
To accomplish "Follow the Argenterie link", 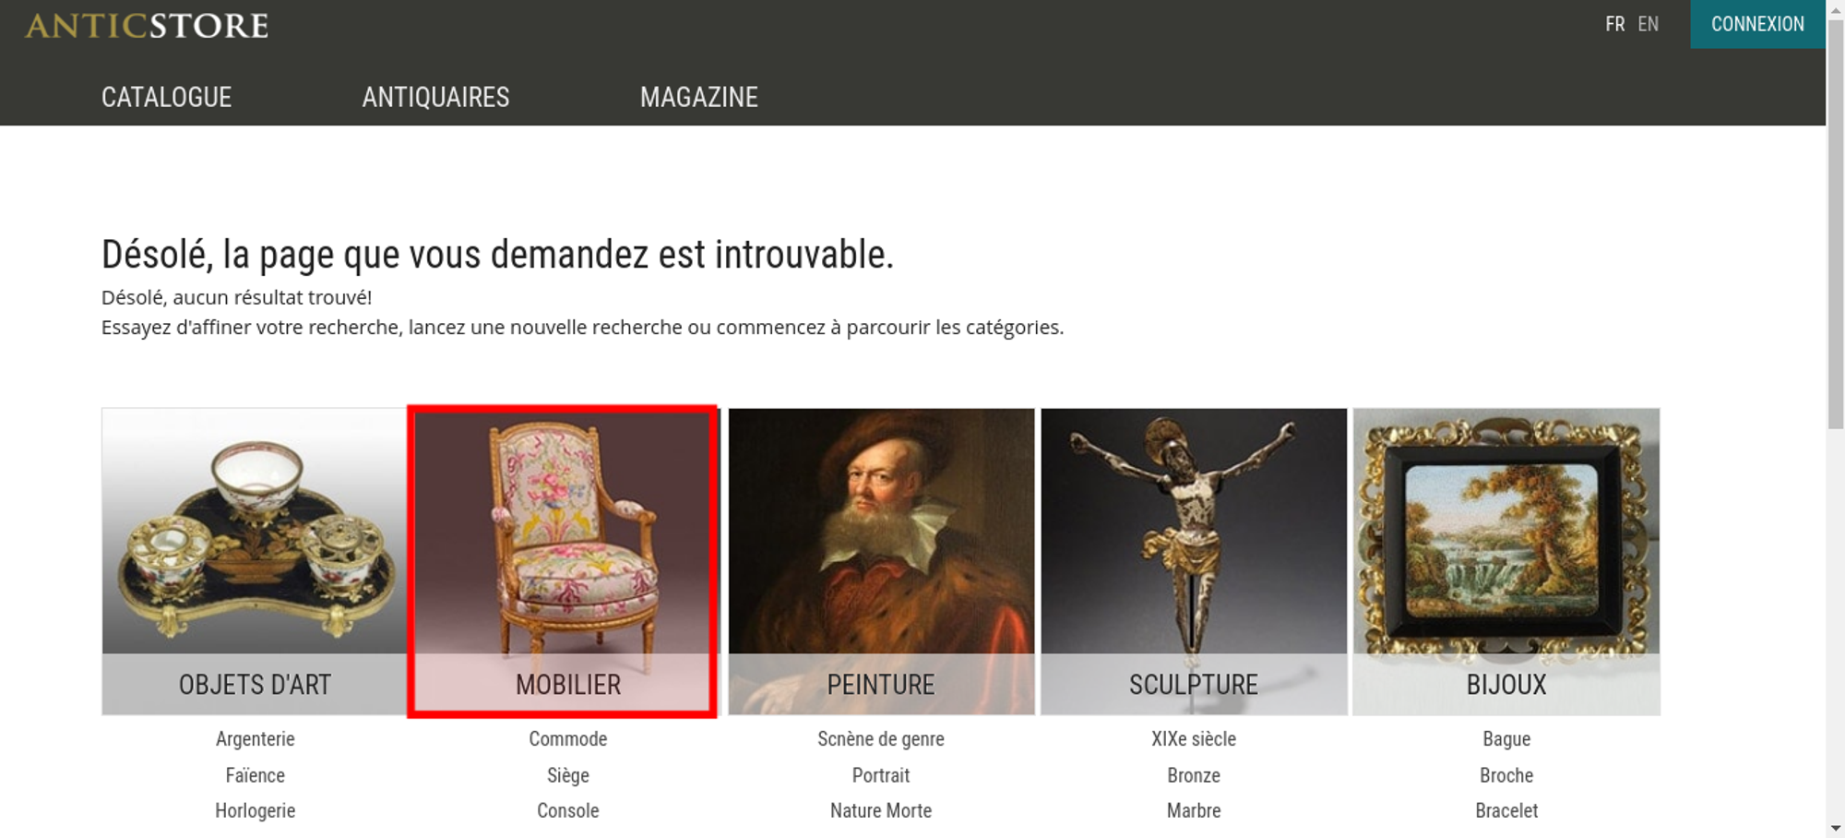I will (256, 738).
